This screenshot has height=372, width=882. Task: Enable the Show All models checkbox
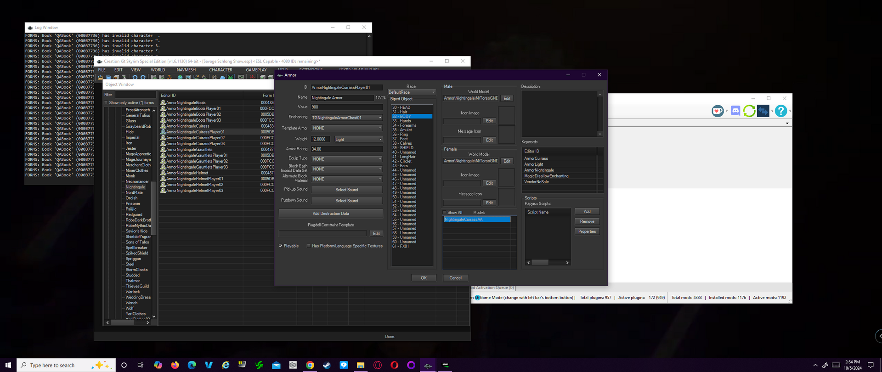(x=444, y=213)
